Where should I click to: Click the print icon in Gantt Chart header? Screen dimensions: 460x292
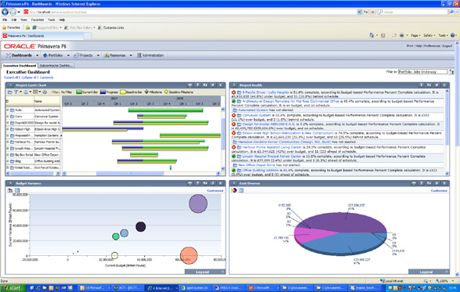point(190,85)
